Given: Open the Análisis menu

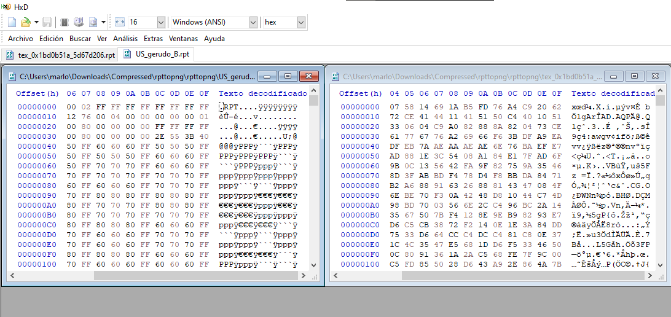Looking at the screenshot, I should [125, 39].
